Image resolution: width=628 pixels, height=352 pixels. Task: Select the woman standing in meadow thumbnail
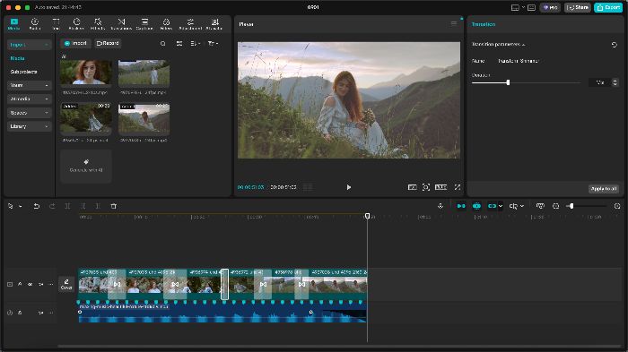(144, 73)
